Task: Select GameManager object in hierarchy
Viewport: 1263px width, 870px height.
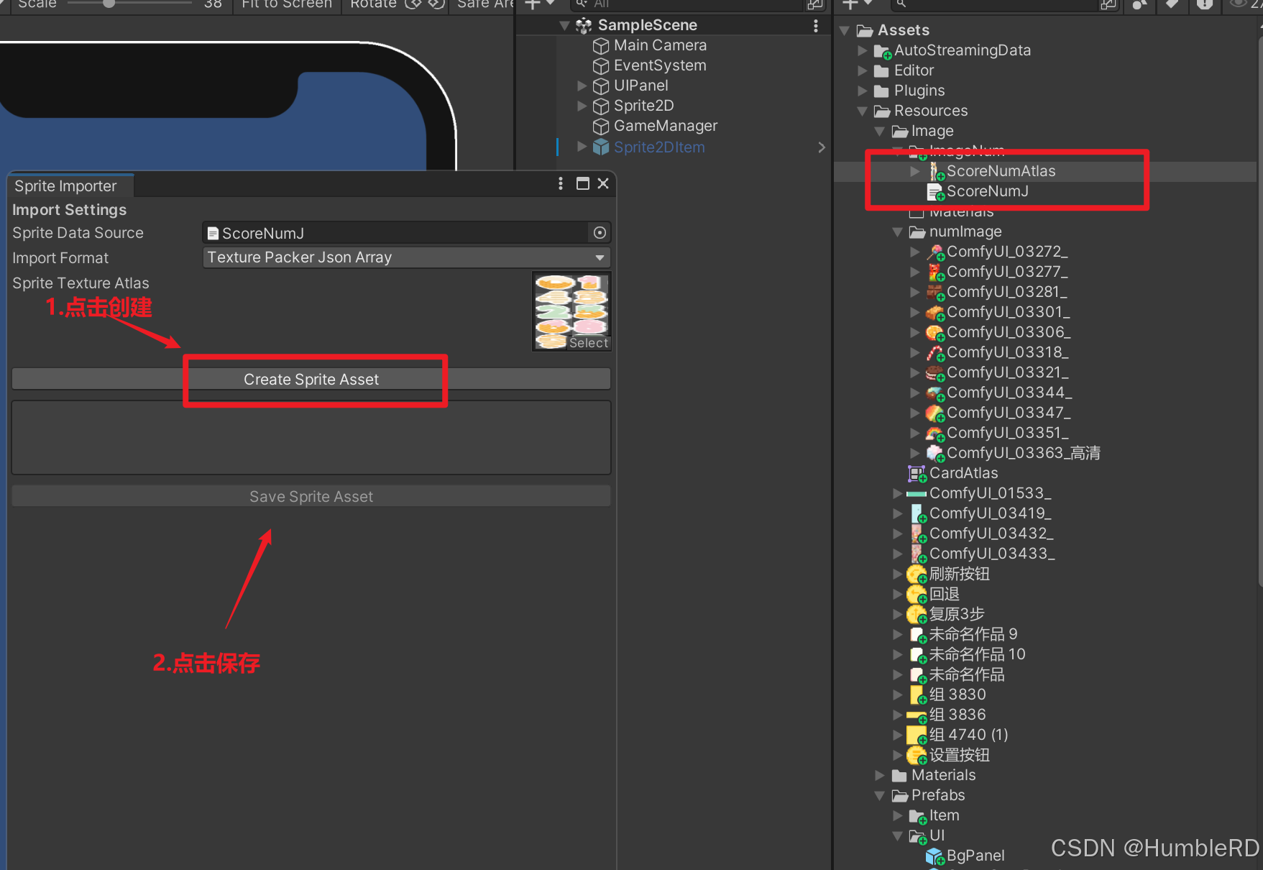Action: click(x=666, y=126)
